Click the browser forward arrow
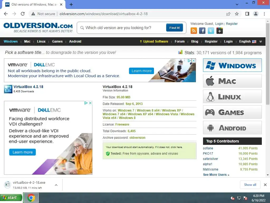 [x=14, y=14]
